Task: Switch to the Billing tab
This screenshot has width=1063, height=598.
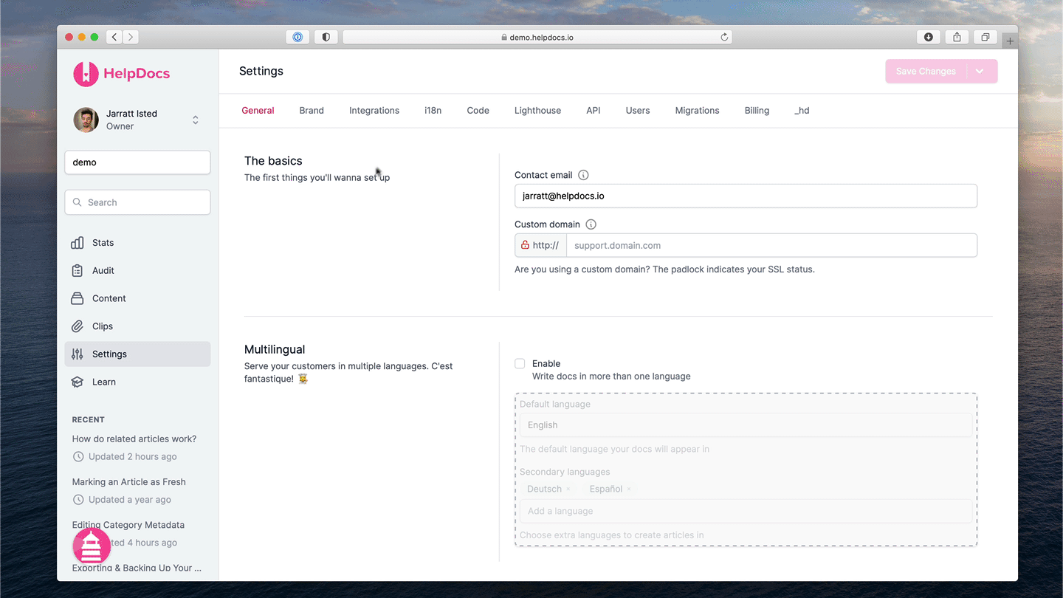Action: [757, 111]
